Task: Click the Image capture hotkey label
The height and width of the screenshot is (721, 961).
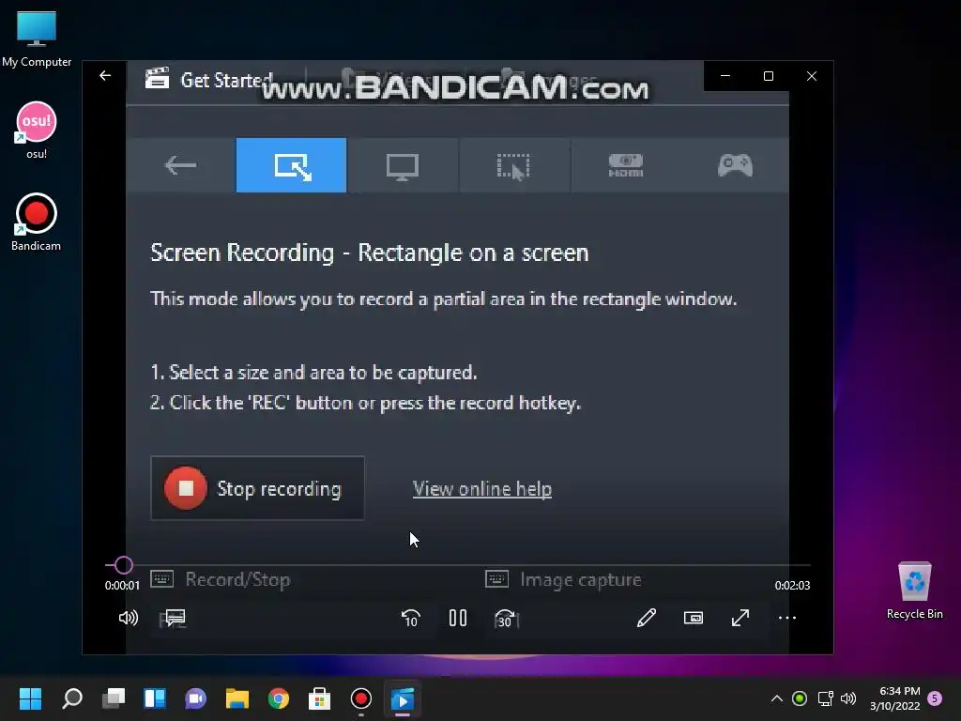Action: click(x=580, y=579)
